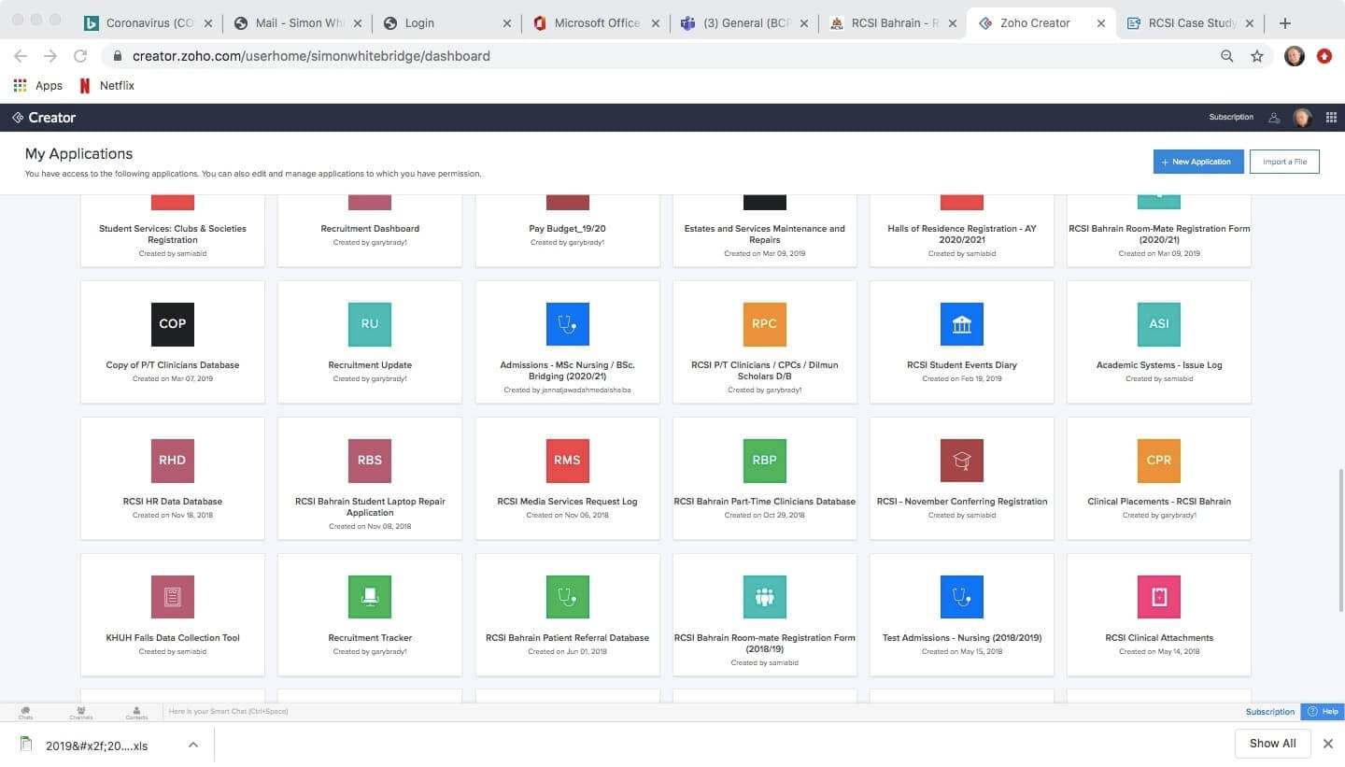
Task: Open the Chrome profile avatar
Action: click(1295, 56)
